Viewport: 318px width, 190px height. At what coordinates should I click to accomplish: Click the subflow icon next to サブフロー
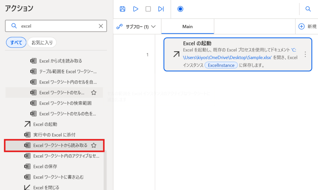tap(120, 27)
